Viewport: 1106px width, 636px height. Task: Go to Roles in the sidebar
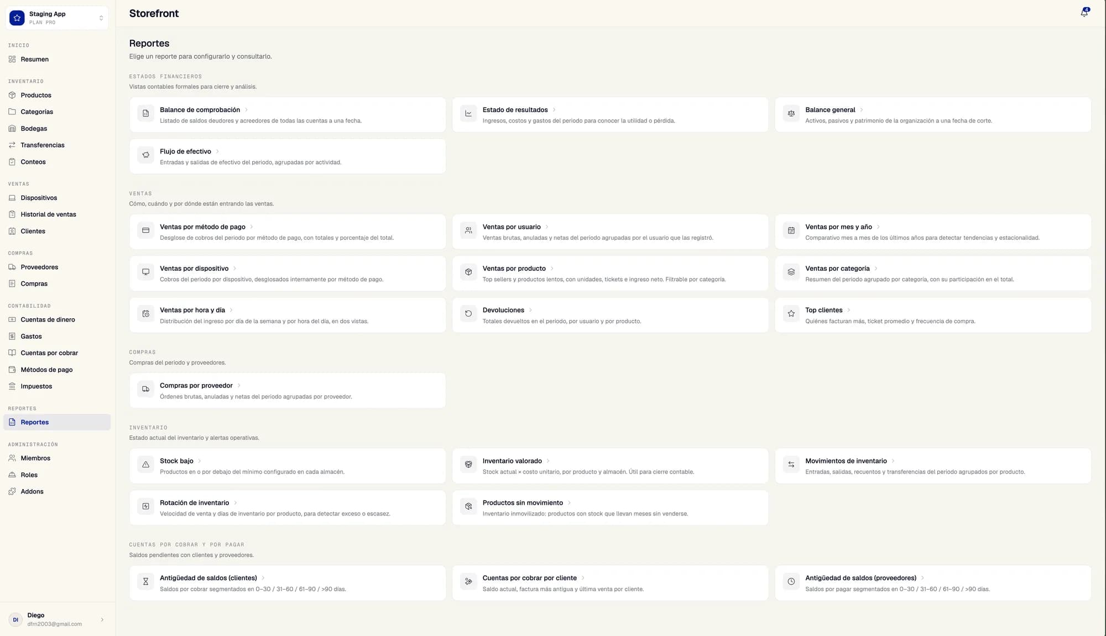[x=57, y=475]
